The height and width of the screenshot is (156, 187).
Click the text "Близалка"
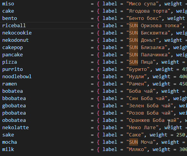tap(153, 48)
